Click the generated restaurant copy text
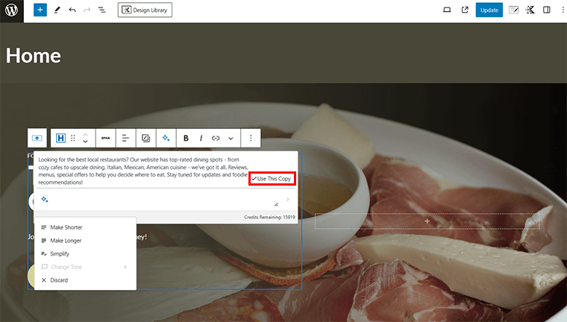 pos(143,171)
